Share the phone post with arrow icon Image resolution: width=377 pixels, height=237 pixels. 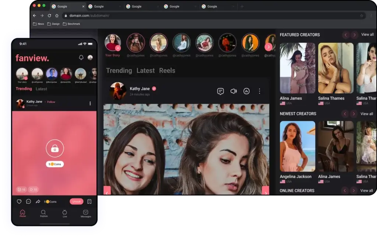point(38,201)
